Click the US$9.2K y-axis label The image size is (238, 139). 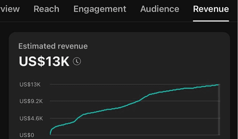click(x=31, y=101)
